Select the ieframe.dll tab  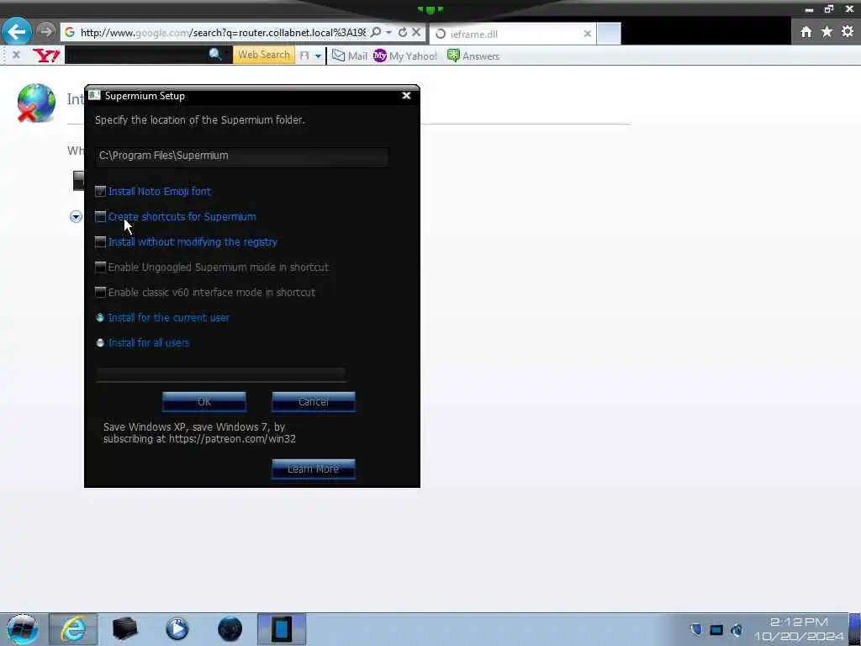512,34
